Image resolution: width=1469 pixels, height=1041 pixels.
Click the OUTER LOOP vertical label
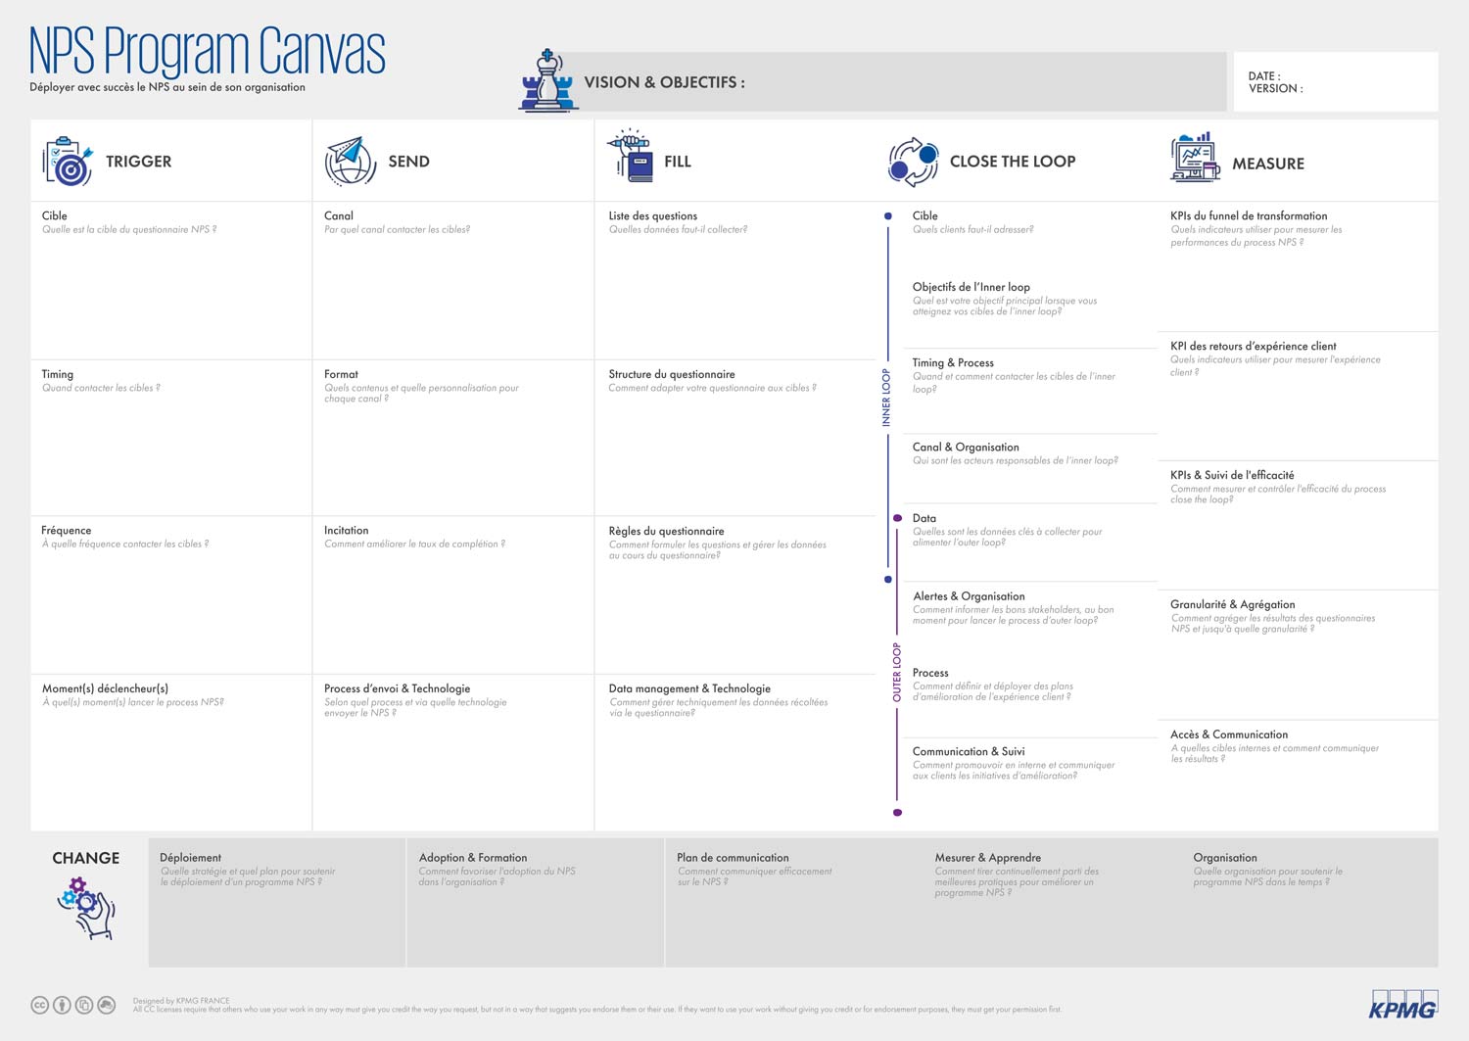896,672
